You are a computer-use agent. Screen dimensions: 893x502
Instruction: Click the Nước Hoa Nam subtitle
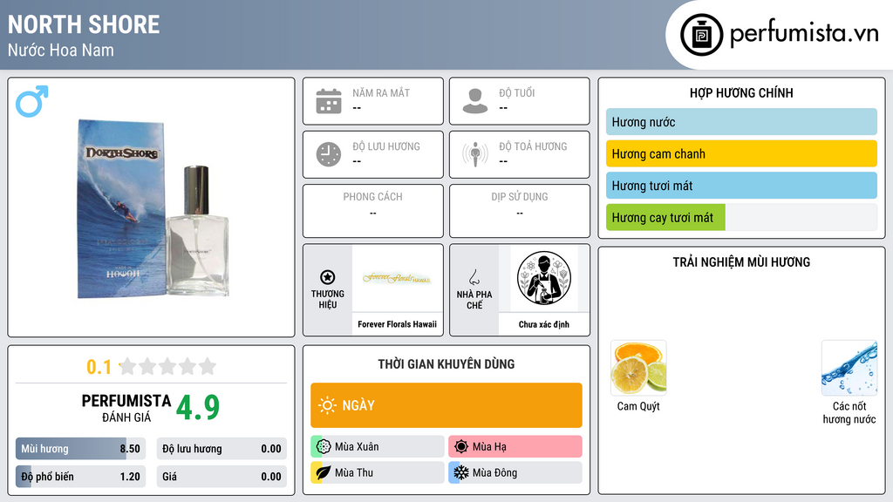(x=60, y=50)
